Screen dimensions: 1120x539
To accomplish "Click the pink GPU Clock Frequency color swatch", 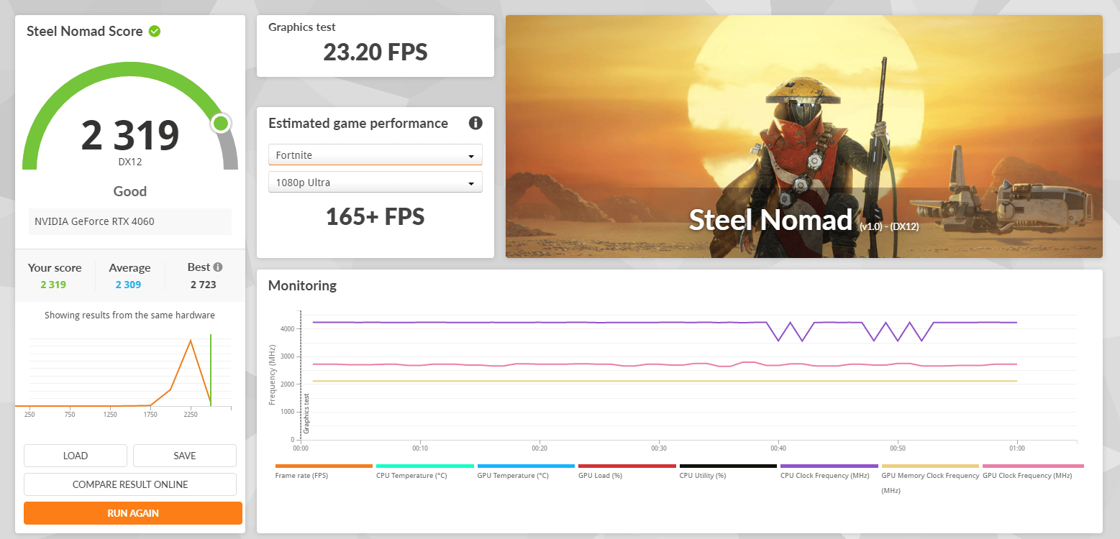I will coord(1033,466).
